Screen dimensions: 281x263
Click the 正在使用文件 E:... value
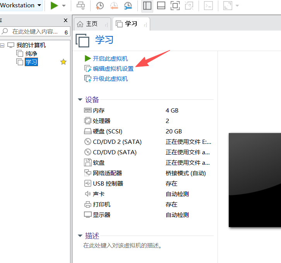tap(188, 142)
